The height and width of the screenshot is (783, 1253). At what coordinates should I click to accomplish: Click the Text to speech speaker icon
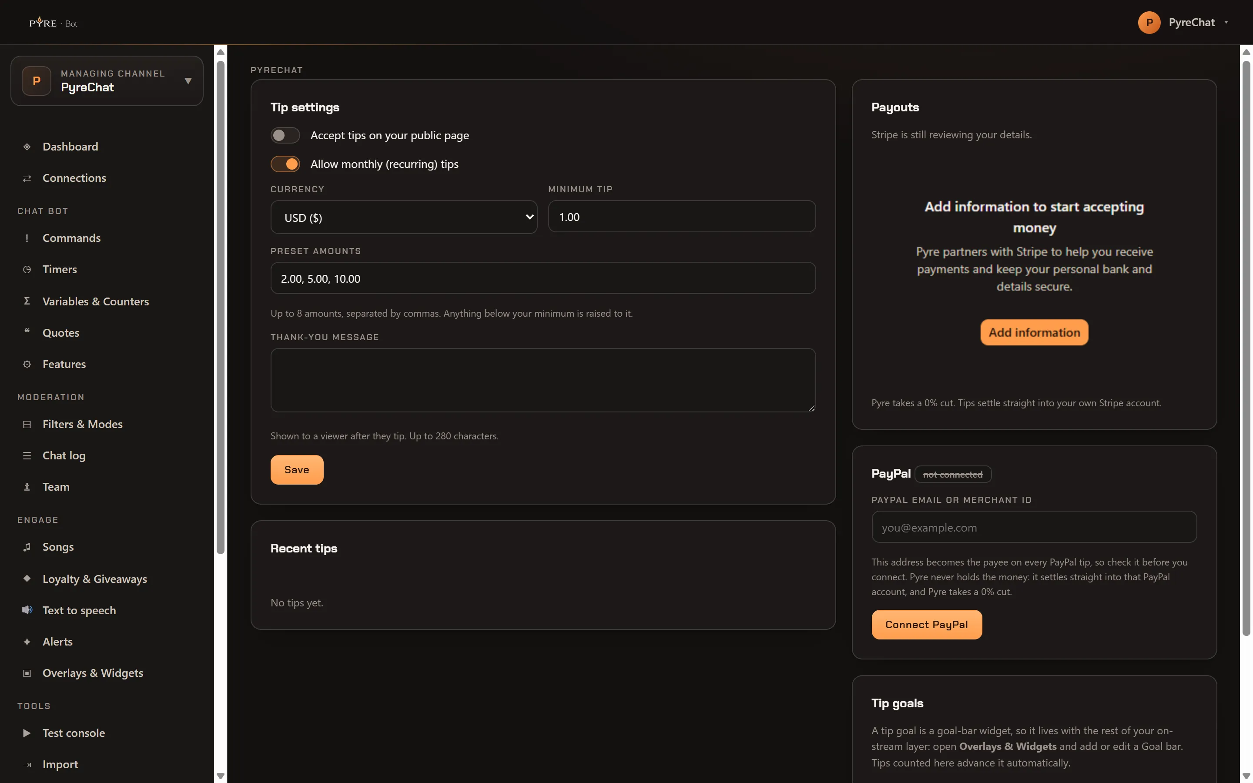pyautogui.click(x=27, y=610)
